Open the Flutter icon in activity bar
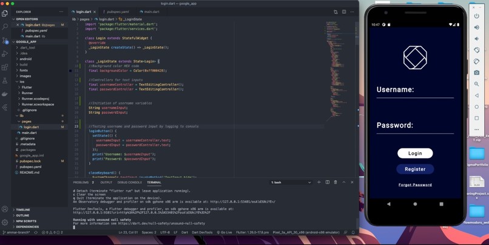The image size is (489, 245). point(5,107)
